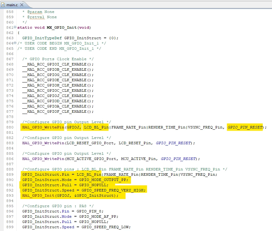Image resolution: width=272 pixels, height=231 pixels.
Task: Click USER CODE BEGIN MX_GPIO_Init_1 comment
Action: coord(62,43)
